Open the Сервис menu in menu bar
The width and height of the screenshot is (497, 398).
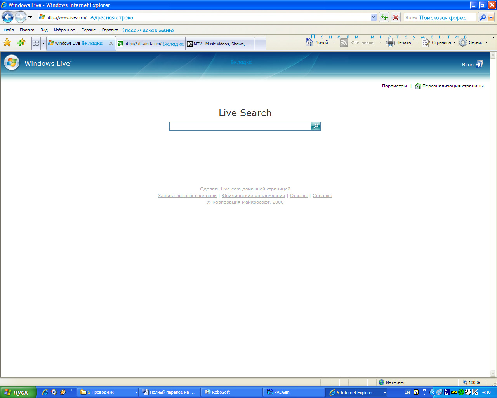tap(88, 30)
